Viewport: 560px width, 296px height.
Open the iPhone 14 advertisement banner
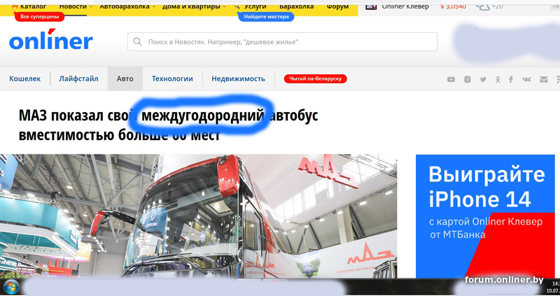click(x=486, y=216)
